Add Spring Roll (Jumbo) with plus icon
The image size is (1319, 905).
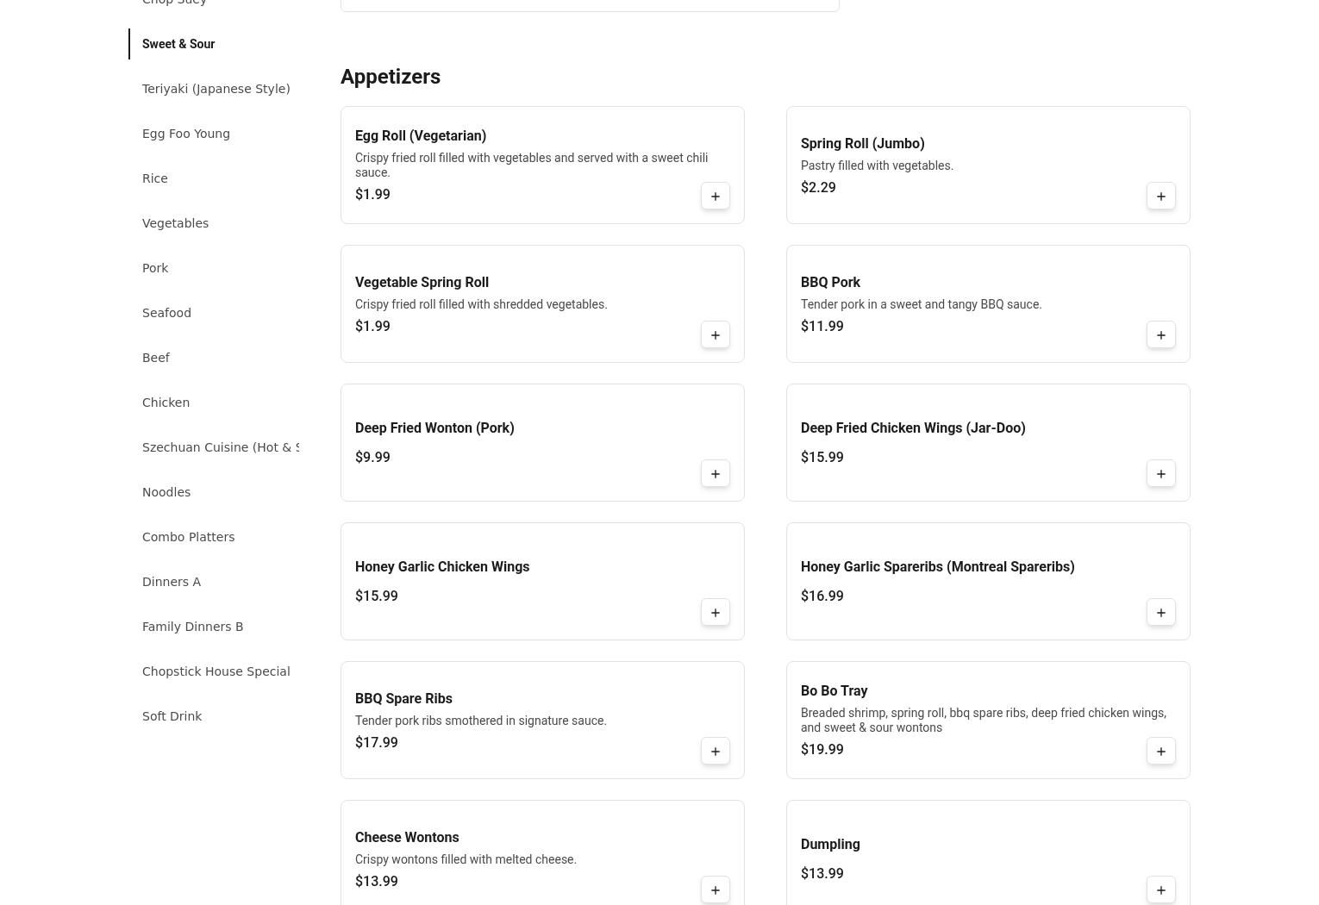click(1160, 197)
